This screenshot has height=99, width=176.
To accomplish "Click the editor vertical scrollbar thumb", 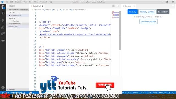I will point(120,31).
